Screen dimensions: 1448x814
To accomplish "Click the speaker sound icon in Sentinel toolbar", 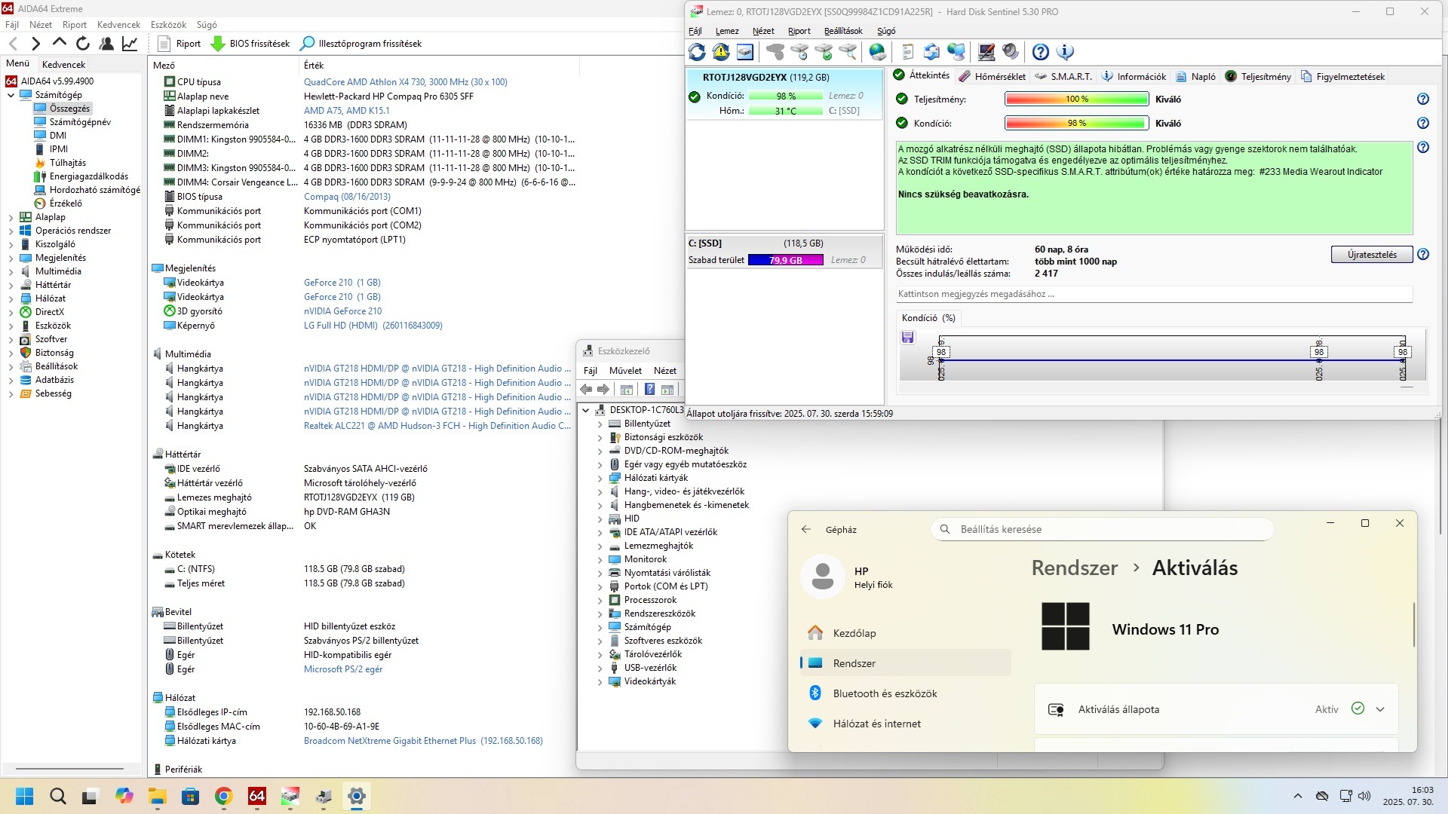I will [1011, 52].
